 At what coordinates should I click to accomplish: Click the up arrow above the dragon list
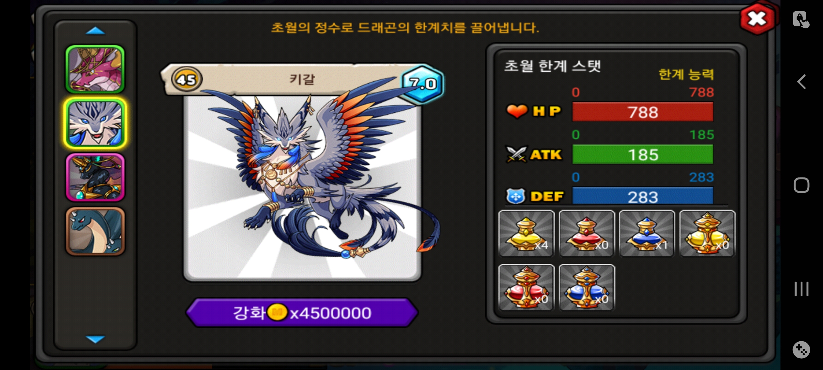[95, 31]
